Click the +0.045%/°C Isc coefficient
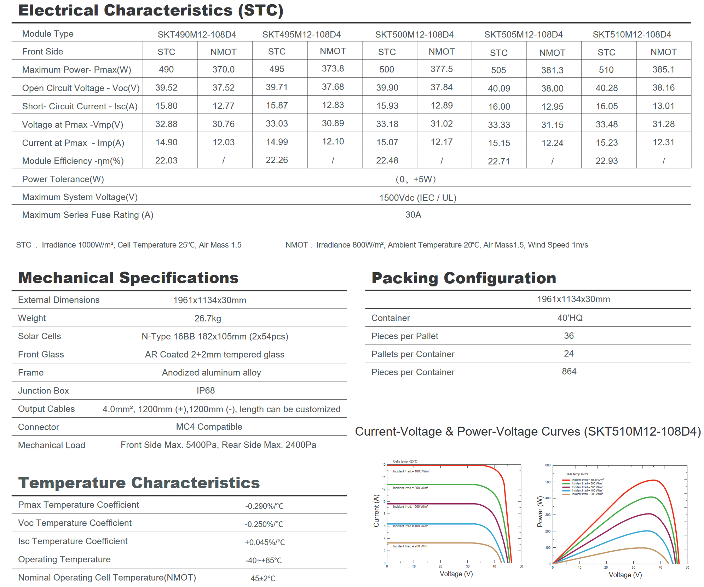This screenshot has width=704, height=587. [265, 542]
